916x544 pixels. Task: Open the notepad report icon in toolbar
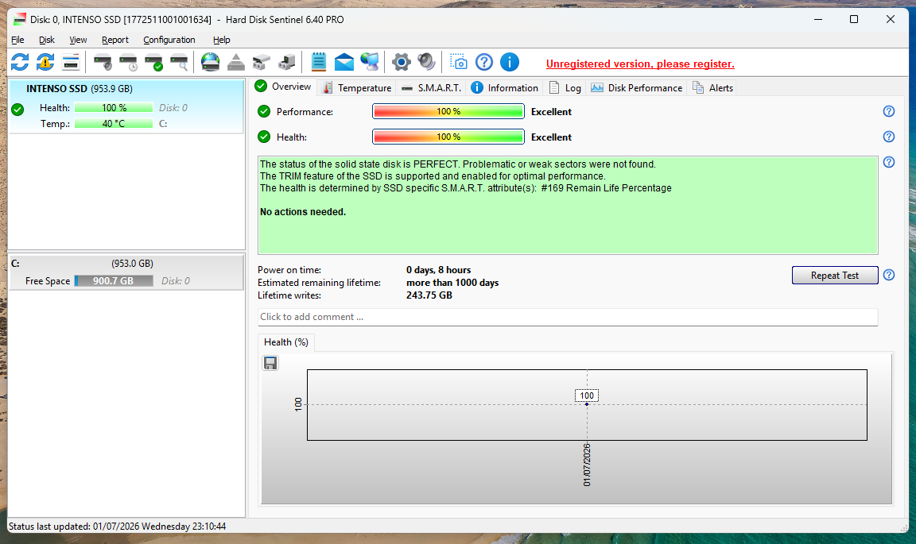(318, 62)
